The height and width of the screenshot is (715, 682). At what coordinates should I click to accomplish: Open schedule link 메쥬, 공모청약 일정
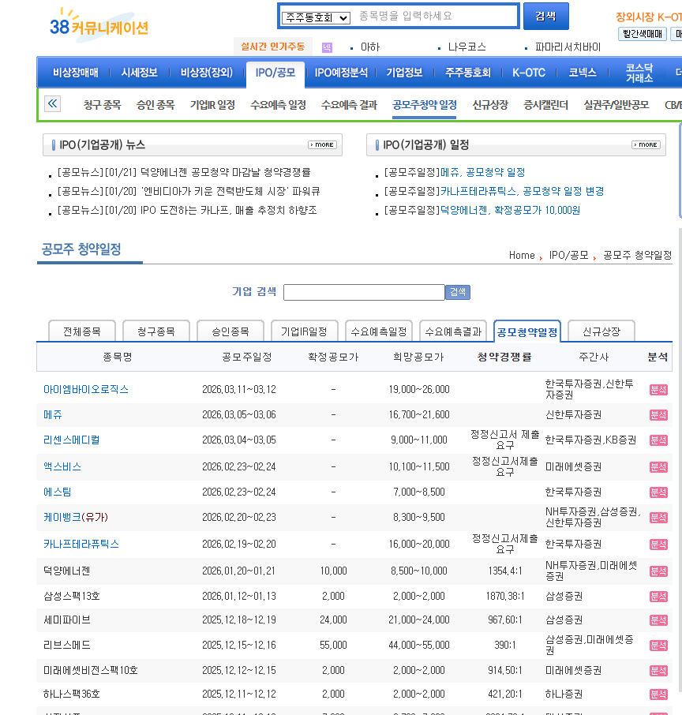(x=482, y=172)
